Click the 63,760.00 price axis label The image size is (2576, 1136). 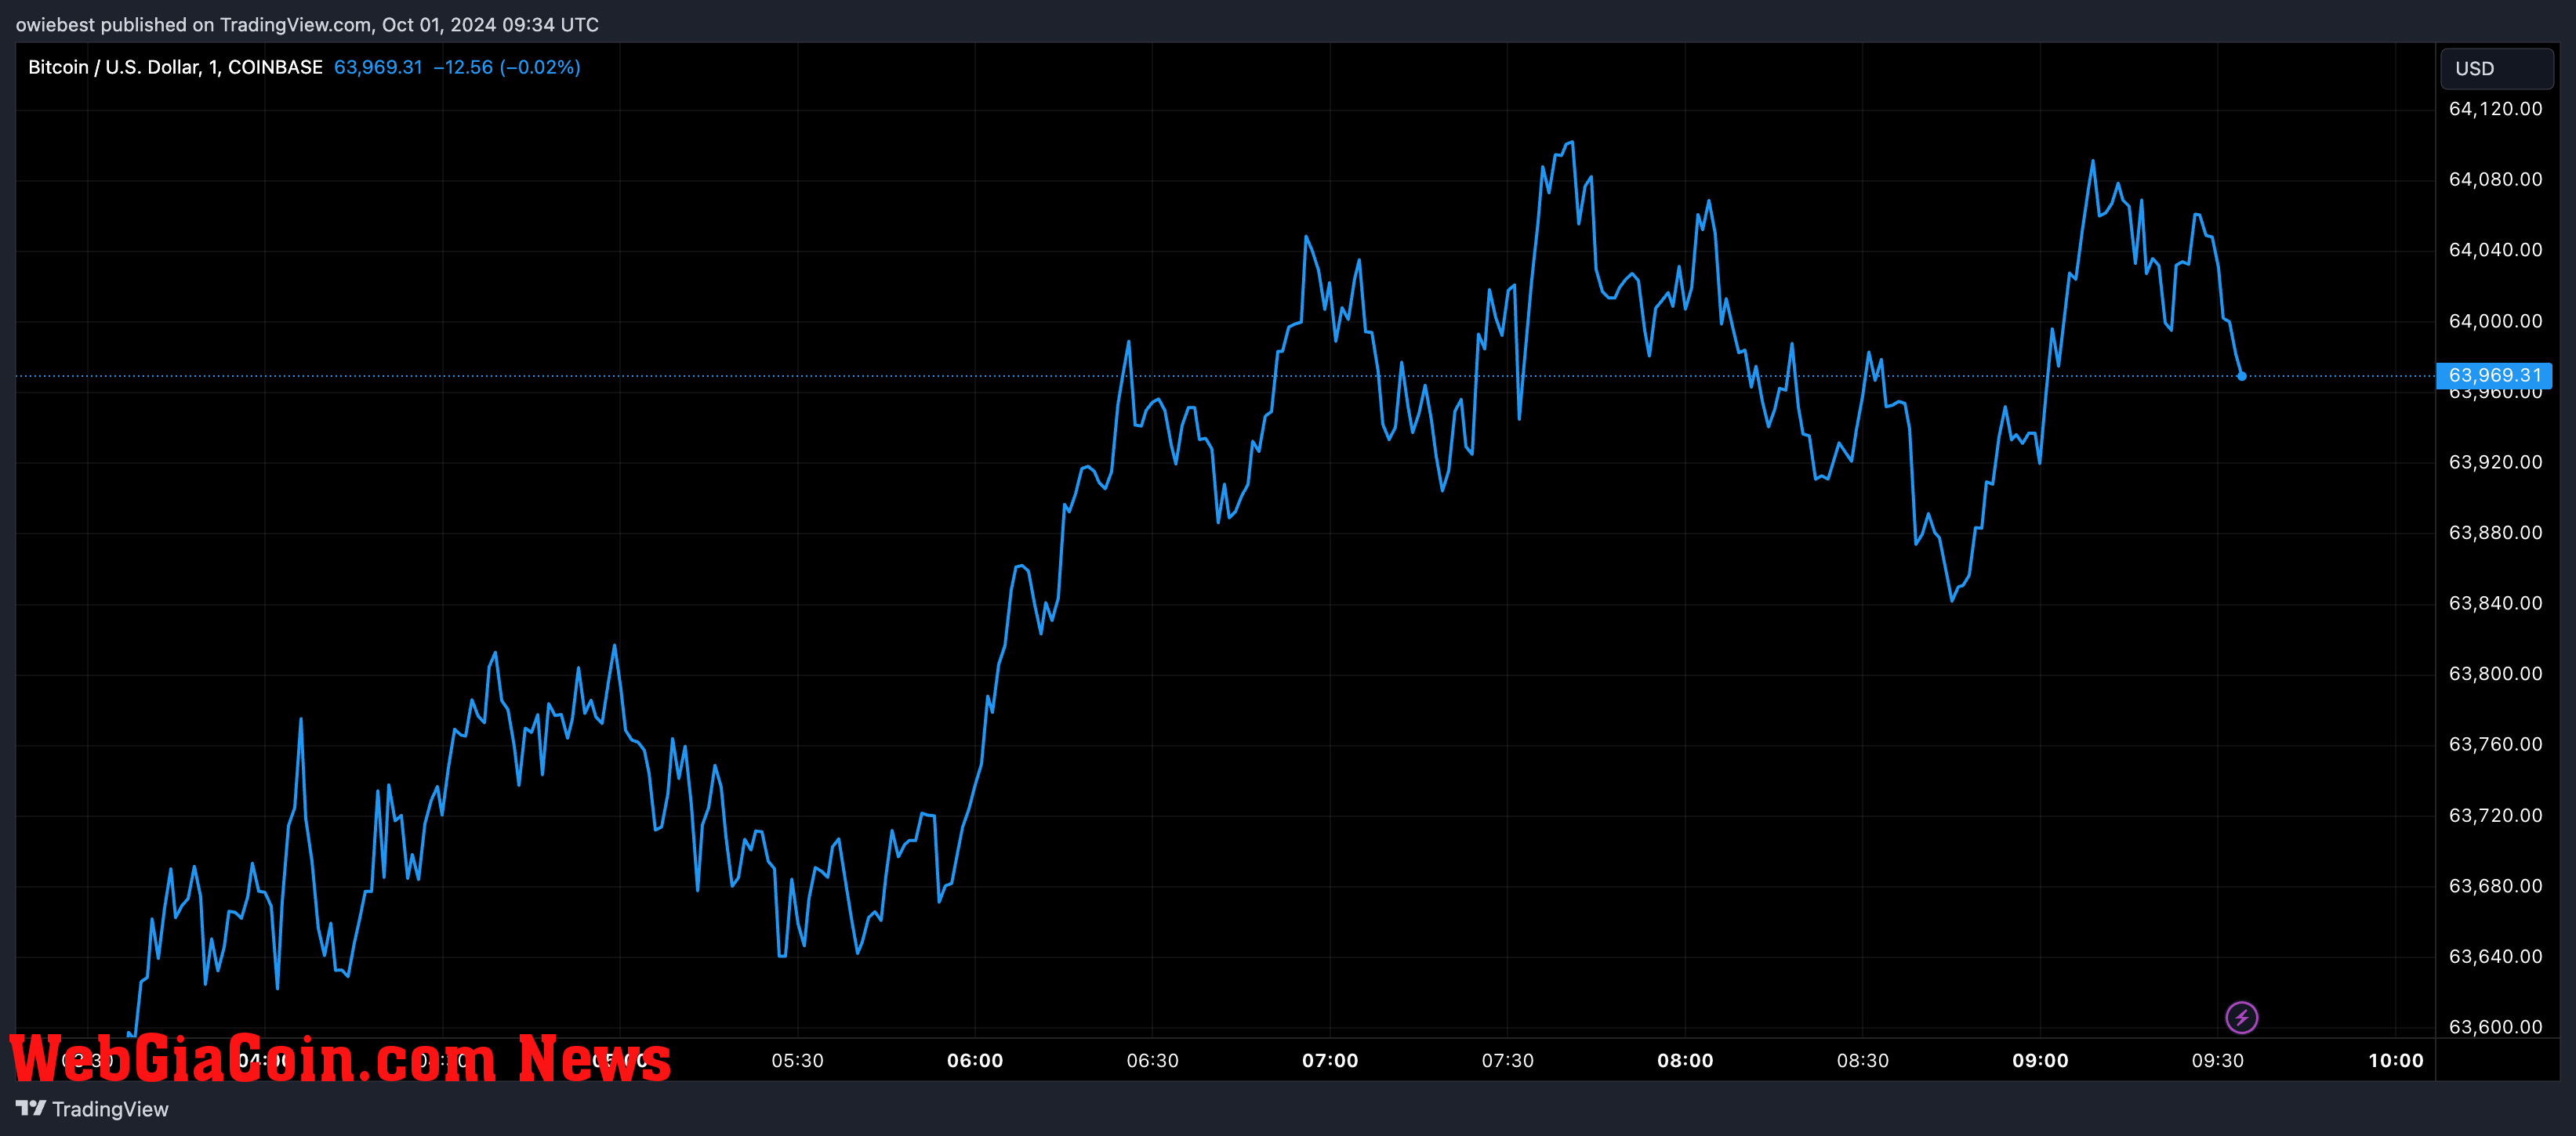pyautogui.click(x=2495, y=744)
